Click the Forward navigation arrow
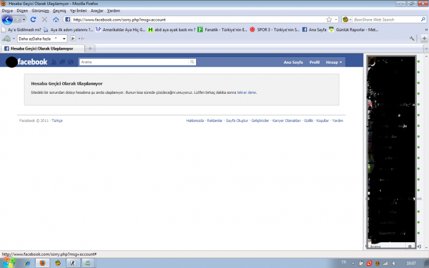 coord(17,20)
